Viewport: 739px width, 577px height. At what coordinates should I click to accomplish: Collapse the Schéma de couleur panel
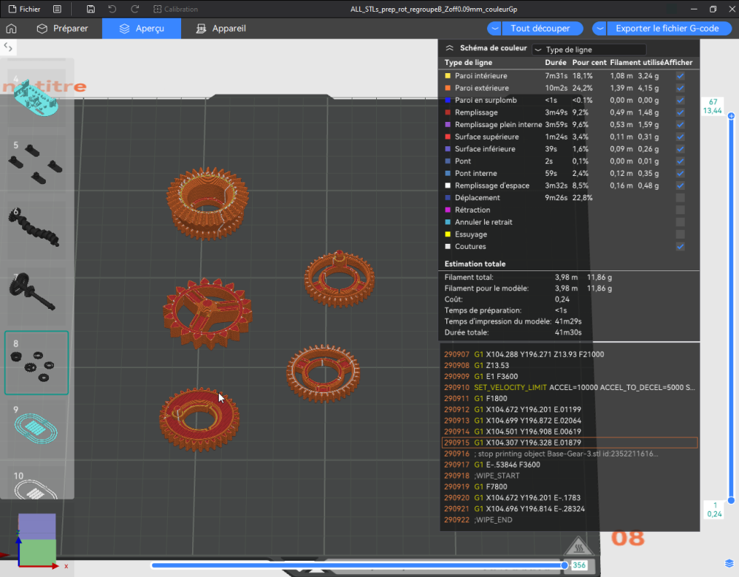pyautogui.click(x=449, y=48)
